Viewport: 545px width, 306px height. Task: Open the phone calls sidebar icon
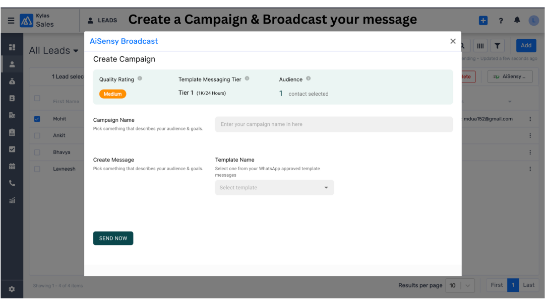[x=12, y=183]
